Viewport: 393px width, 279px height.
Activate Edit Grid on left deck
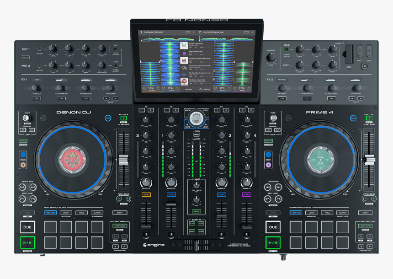click(120, 226)
